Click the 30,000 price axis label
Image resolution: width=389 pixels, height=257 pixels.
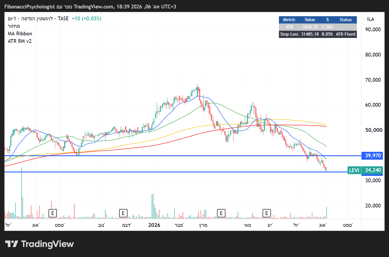372,181
